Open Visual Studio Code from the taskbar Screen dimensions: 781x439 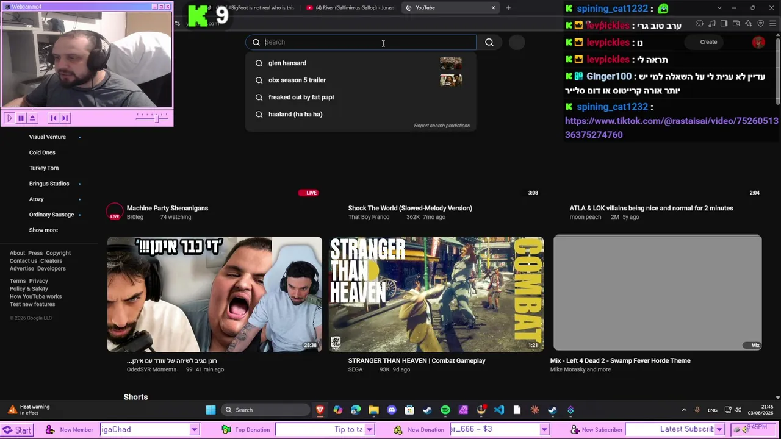[499, 410]
